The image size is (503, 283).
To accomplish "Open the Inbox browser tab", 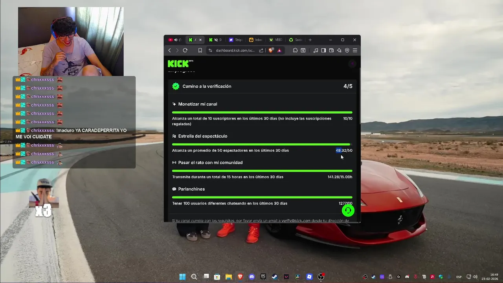I will [256, 40].
